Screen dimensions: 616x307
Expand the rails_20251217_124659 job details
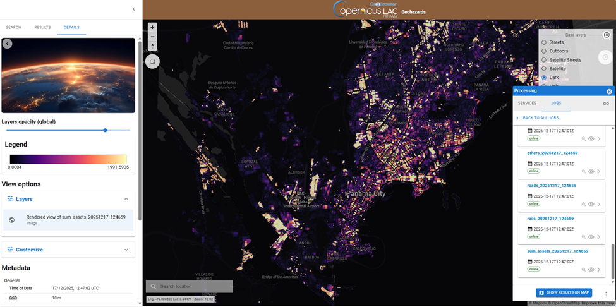(599, 237)
